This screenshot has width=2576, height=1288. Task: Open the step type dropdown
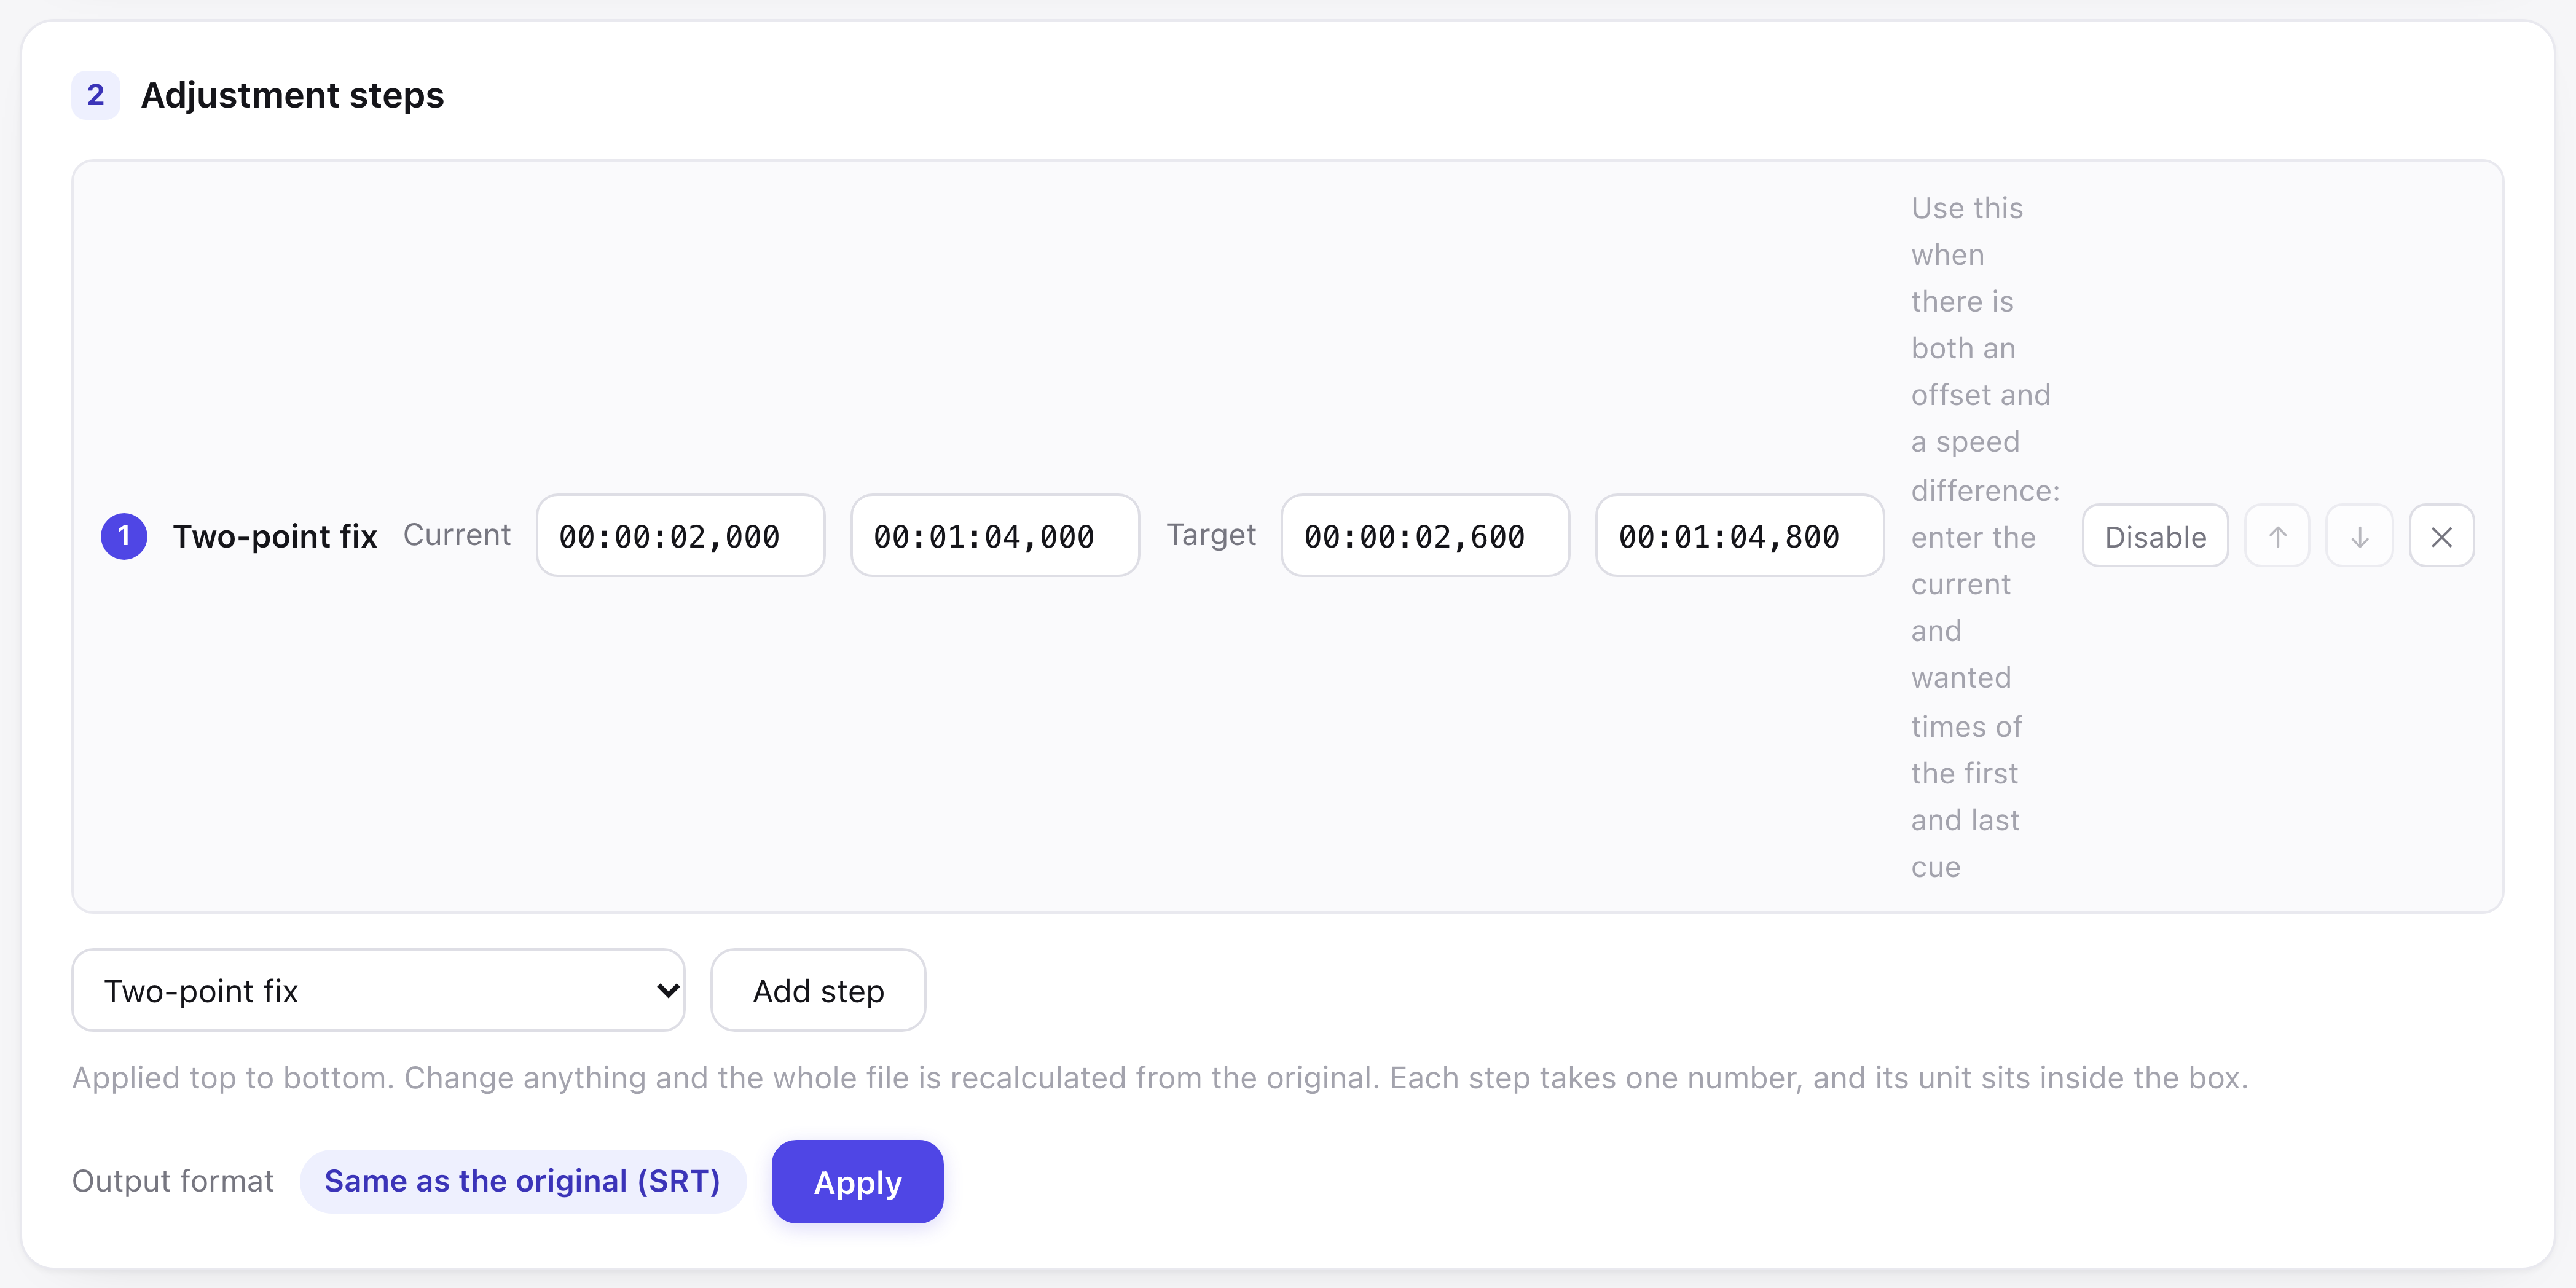pos(378,990)
